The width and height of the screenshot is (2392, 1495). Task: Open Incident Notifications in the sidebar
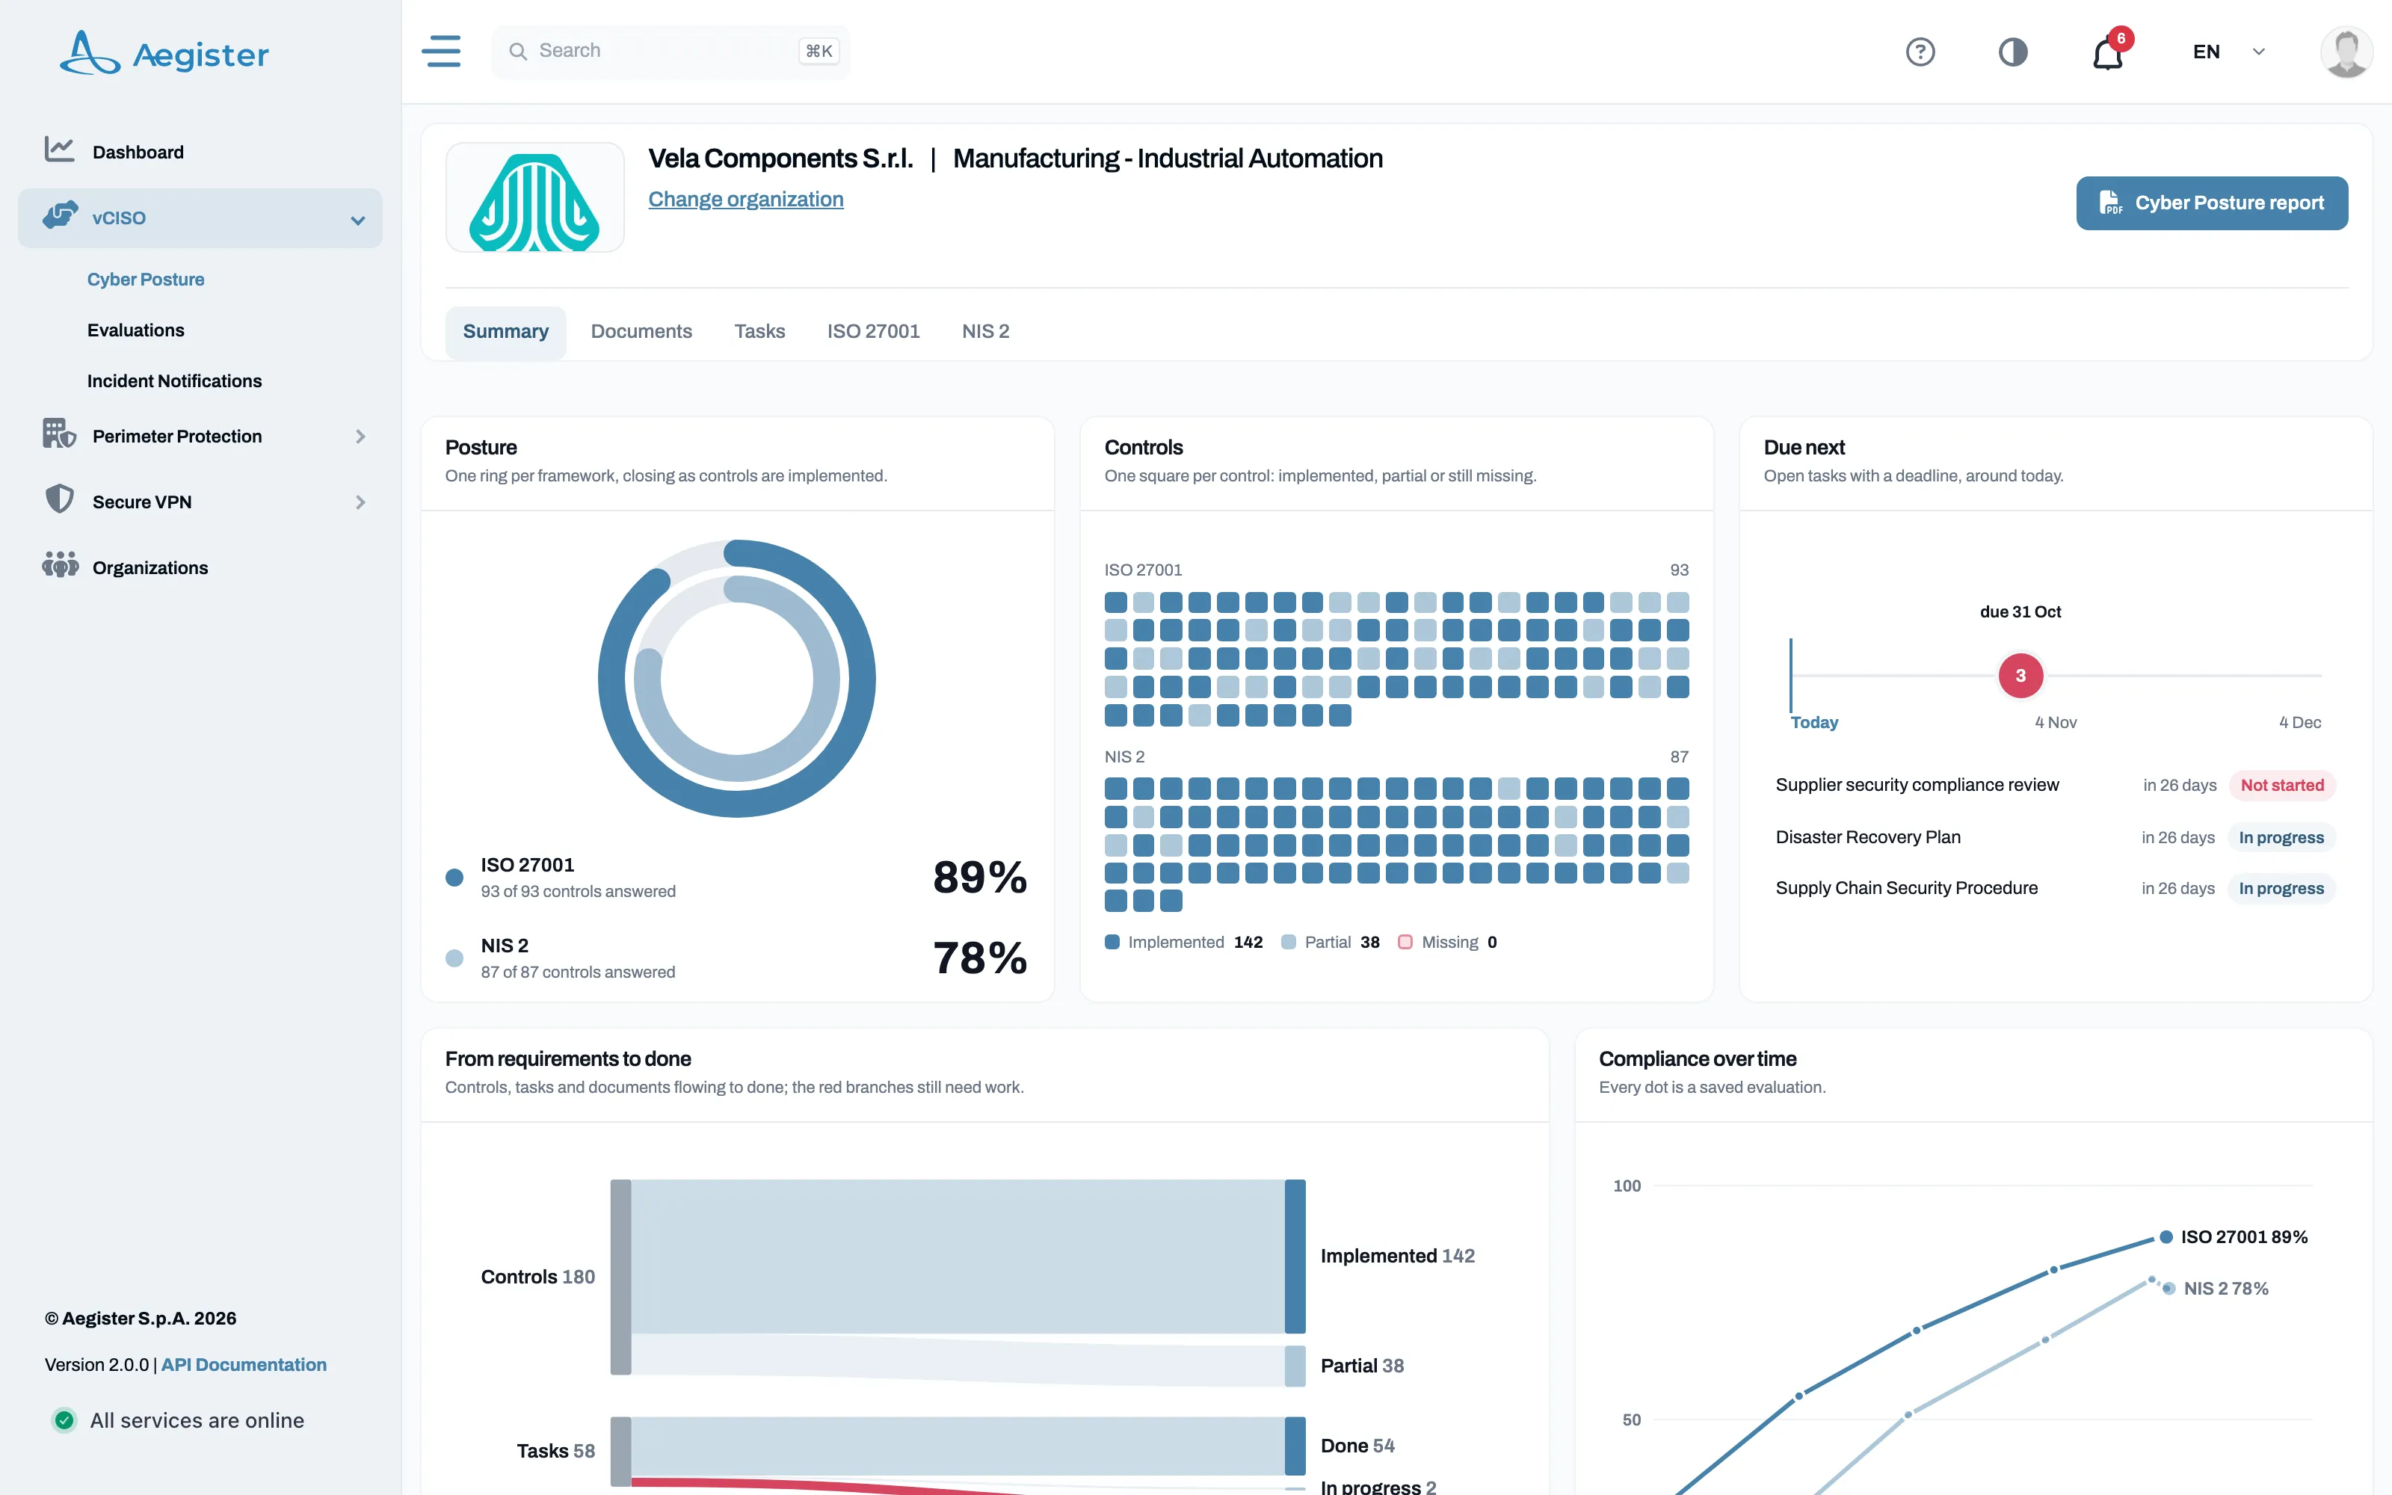(174, 380)
